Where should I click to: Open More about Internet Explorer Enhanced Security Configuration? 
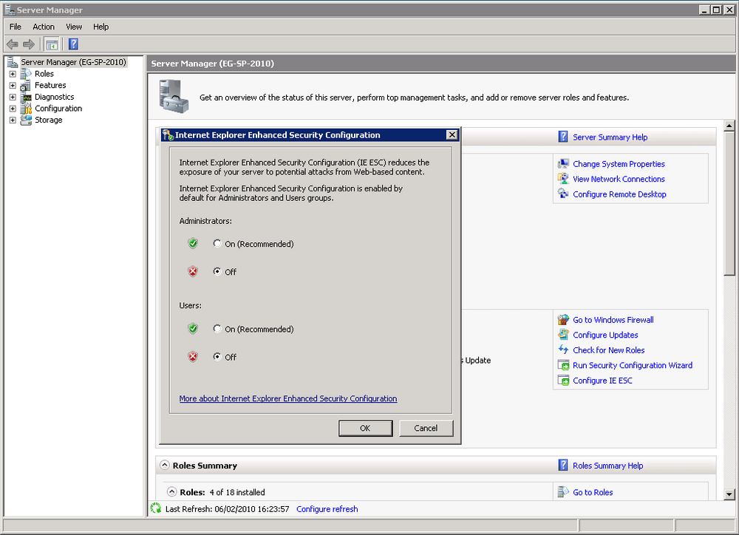click(x=288, y=398)
